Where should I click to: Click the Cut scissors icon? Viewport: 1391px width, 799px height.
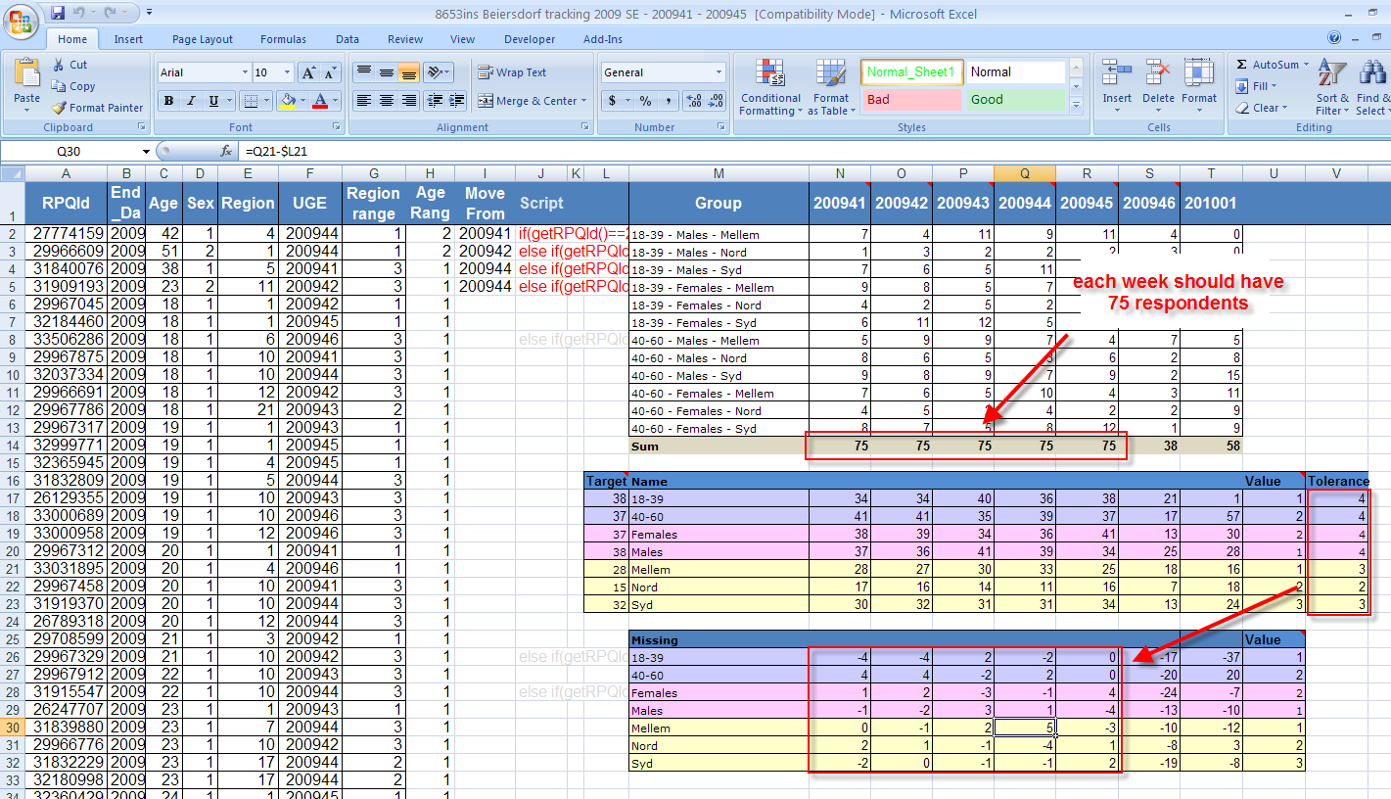59,65
